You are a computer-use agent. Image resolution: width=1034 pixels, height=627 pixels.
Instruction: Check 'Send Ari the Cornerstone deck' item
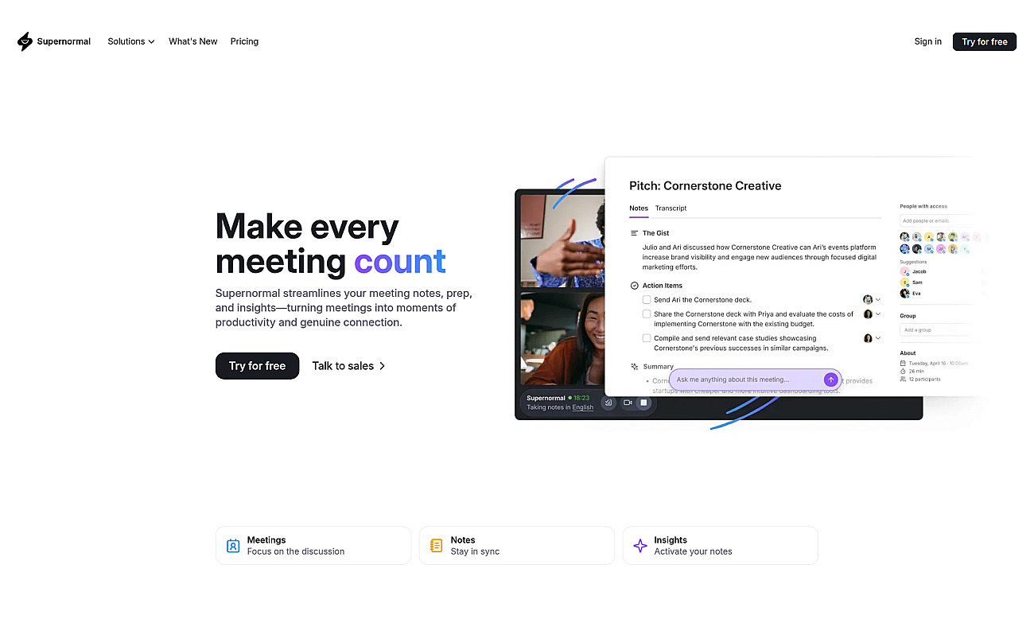(647, 300)
